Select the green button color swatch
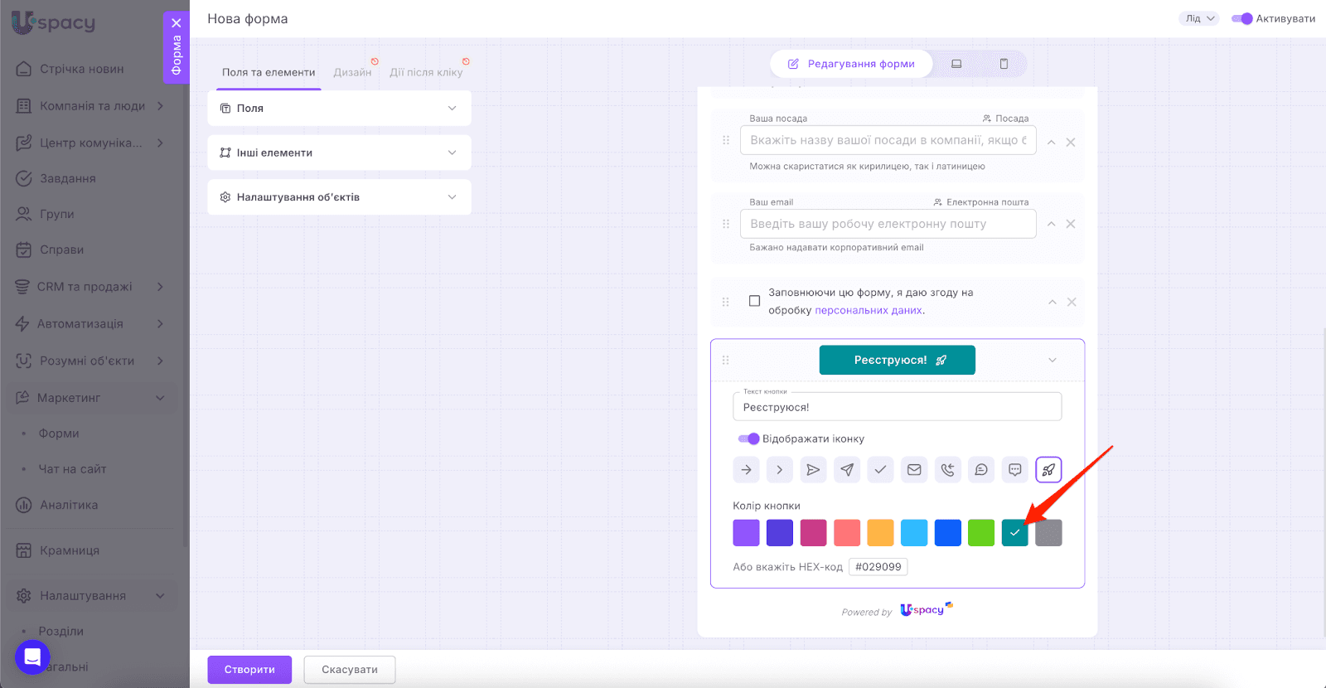This screenshot has width=1326, height=688. (981, 533)
